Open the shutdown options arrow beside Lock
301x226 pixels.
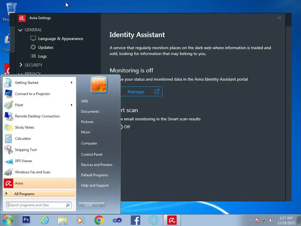(x=101, y=205)
